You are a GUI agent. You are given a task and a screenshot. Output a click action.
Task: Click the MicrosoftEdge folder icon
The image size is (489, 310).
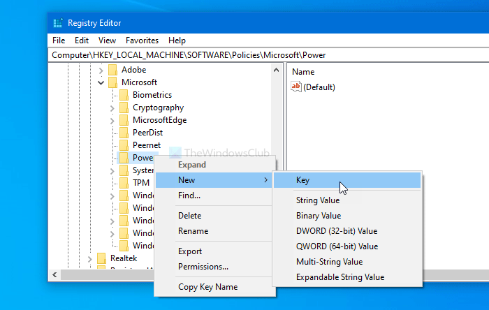pos(124,120)
